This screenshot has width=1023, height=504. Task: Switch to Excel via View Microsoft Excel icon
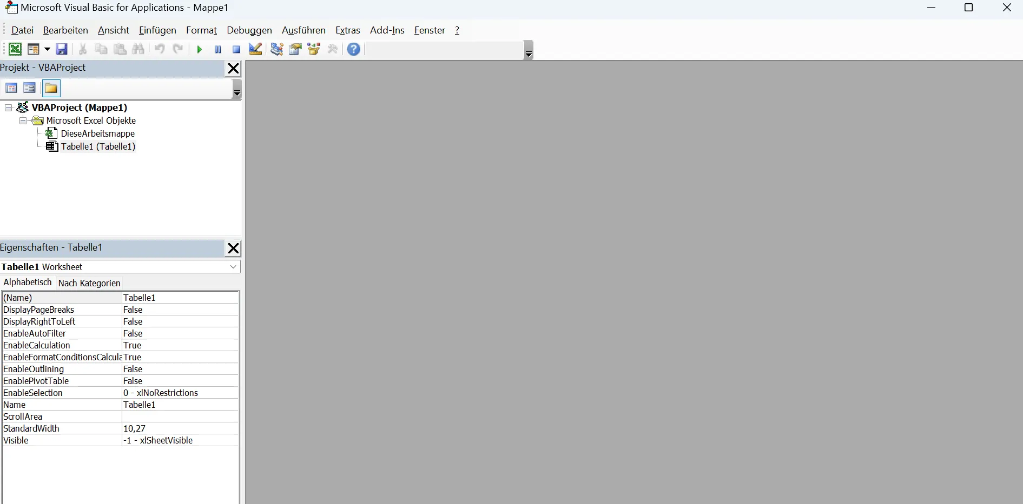[15, 49]
